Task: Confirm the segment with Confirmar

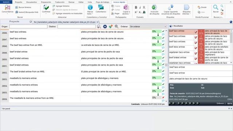Action: pos(46,9)
